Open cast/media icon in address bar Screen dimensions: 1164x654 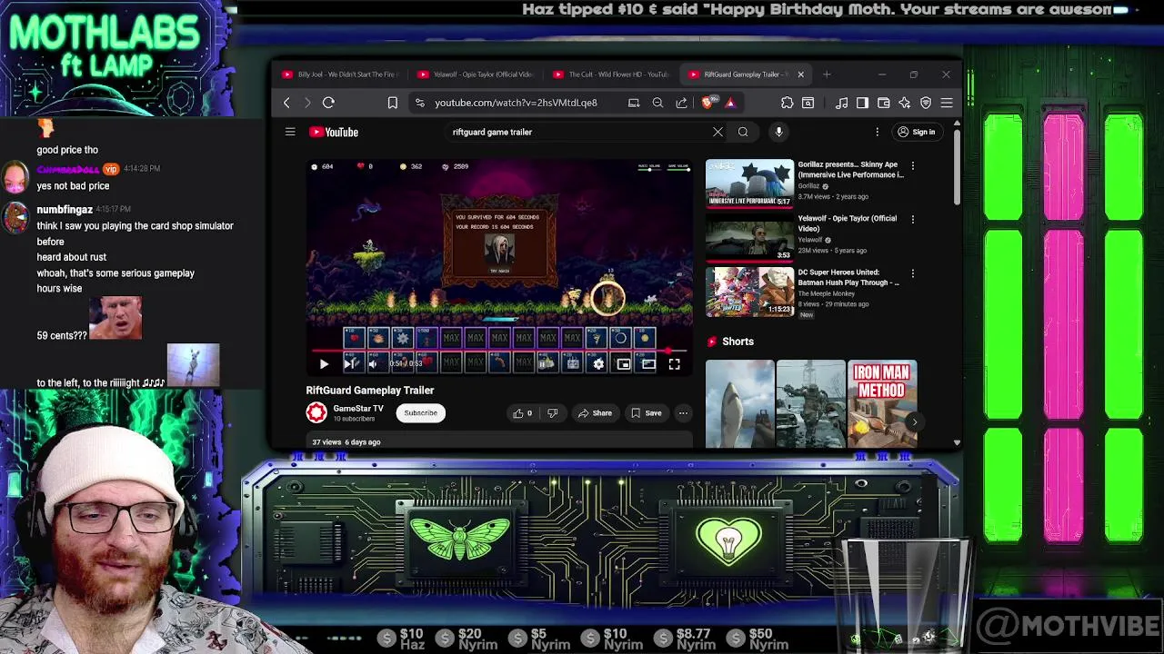[x=634, y=103]
